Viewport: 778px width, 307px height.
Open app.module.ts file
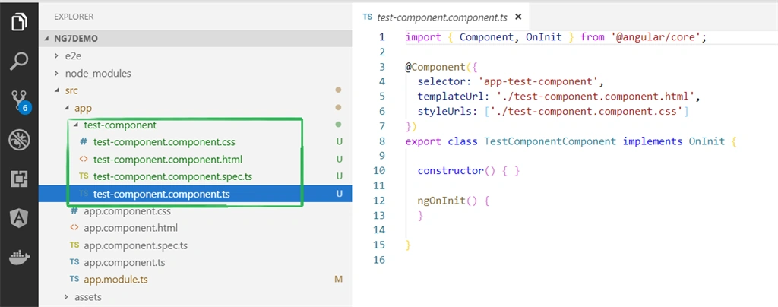click(x=115, y=279)
